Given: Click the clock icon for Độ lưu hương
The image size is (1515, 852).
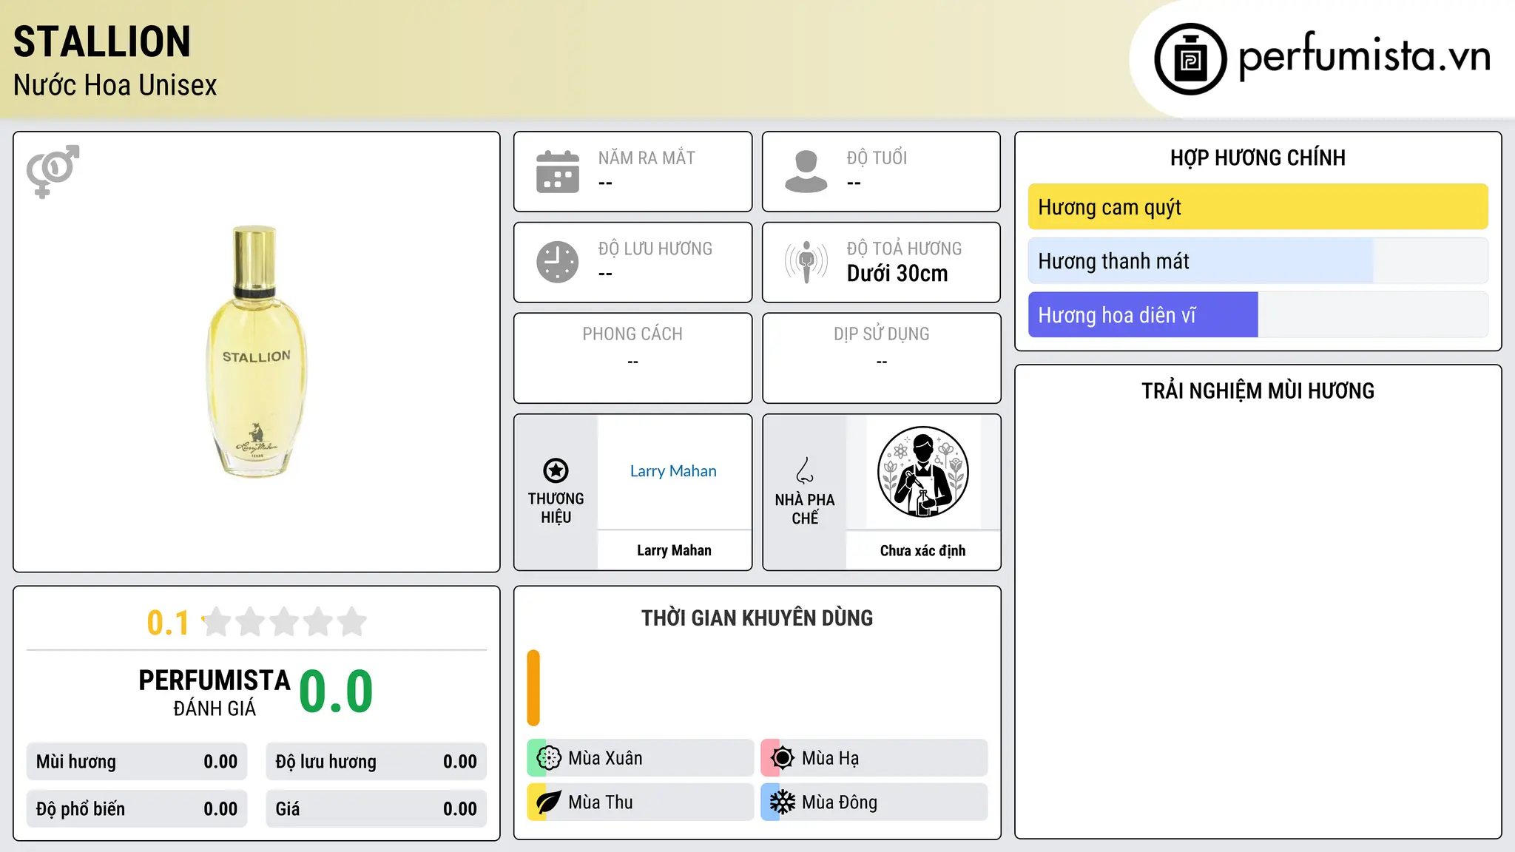Looking at the screenshot, I should coord(558,262).
